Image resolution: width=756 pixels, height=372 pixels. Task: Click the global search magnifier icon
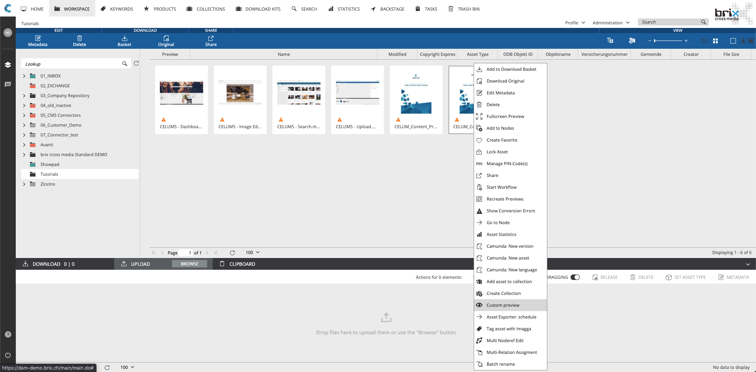(703, 22)
